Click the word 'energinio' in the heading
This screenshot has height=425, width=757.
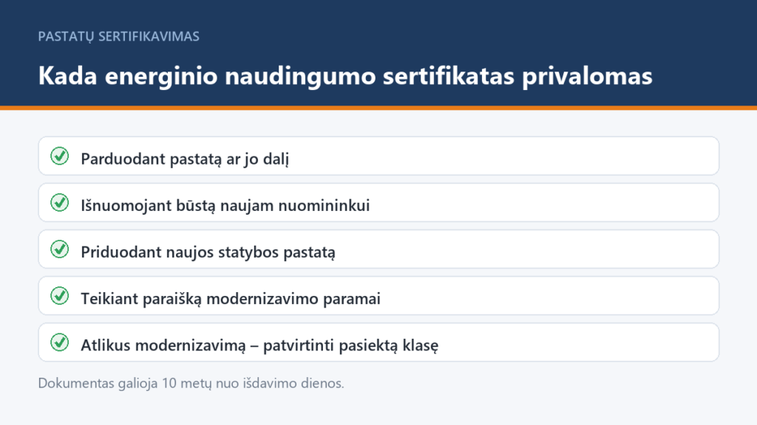tap(161, 77)
